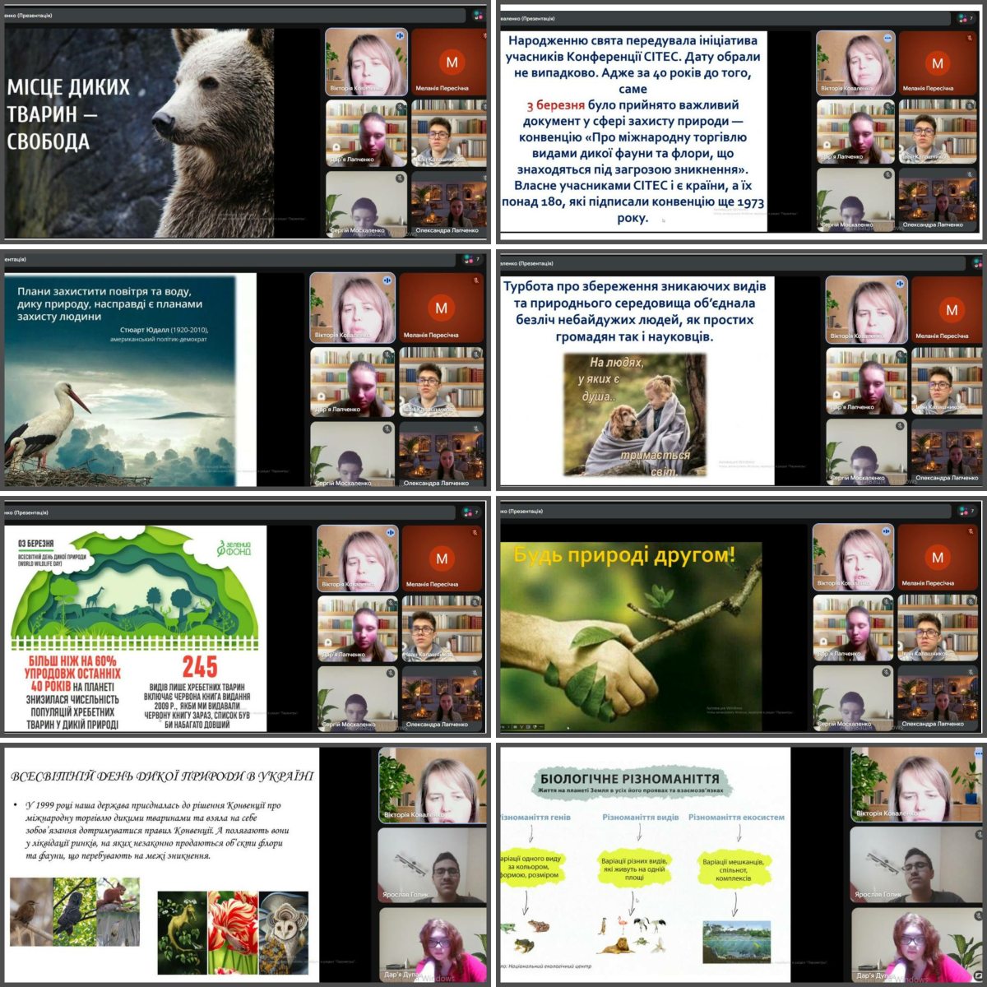Viewport: 987px width, 987px height.
Task: Open the three-dot menu on Вікторія's tile beside the CITES text slide
Action: (887, 38)
